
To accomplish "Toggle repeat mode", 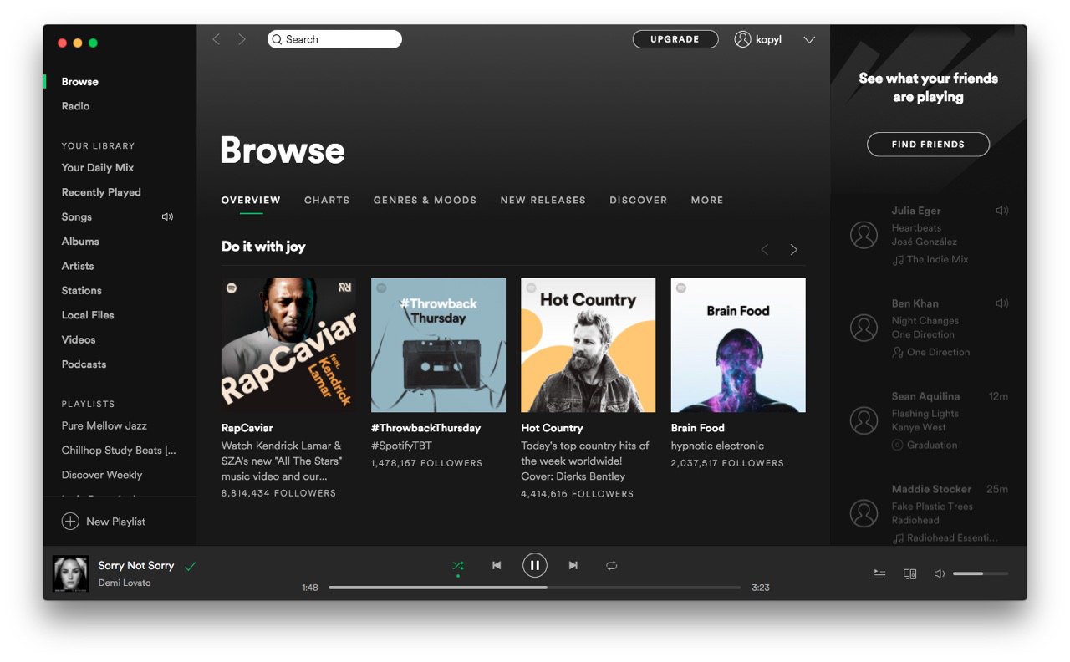I will click(612, 566).
